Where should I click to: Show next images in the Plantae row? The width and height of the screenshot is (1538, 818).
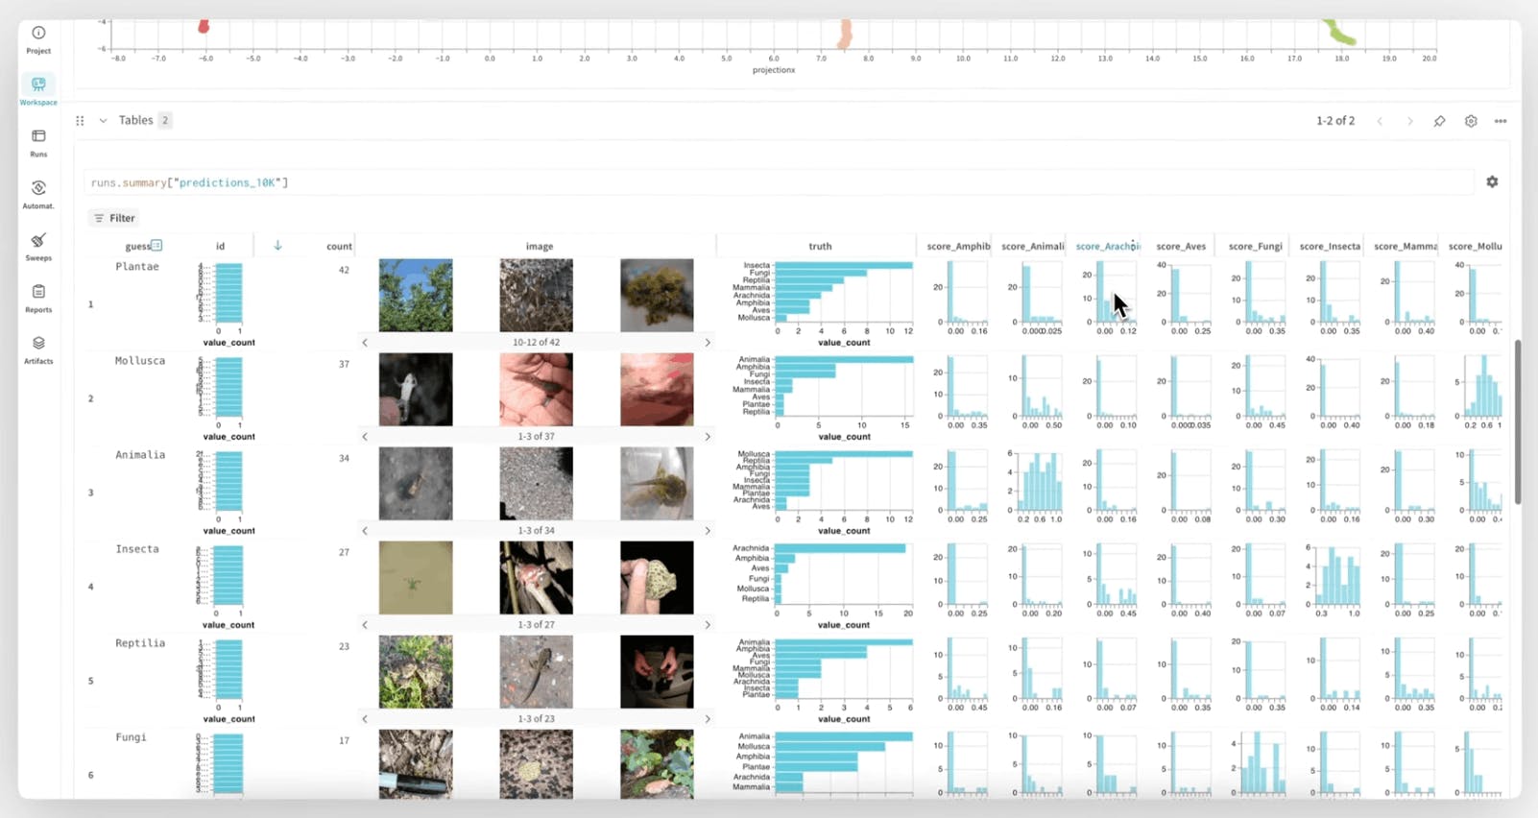tap(708, 343)
